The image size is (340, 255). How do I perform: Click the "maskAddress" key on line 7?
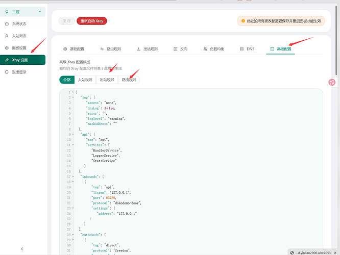point(98,124)
